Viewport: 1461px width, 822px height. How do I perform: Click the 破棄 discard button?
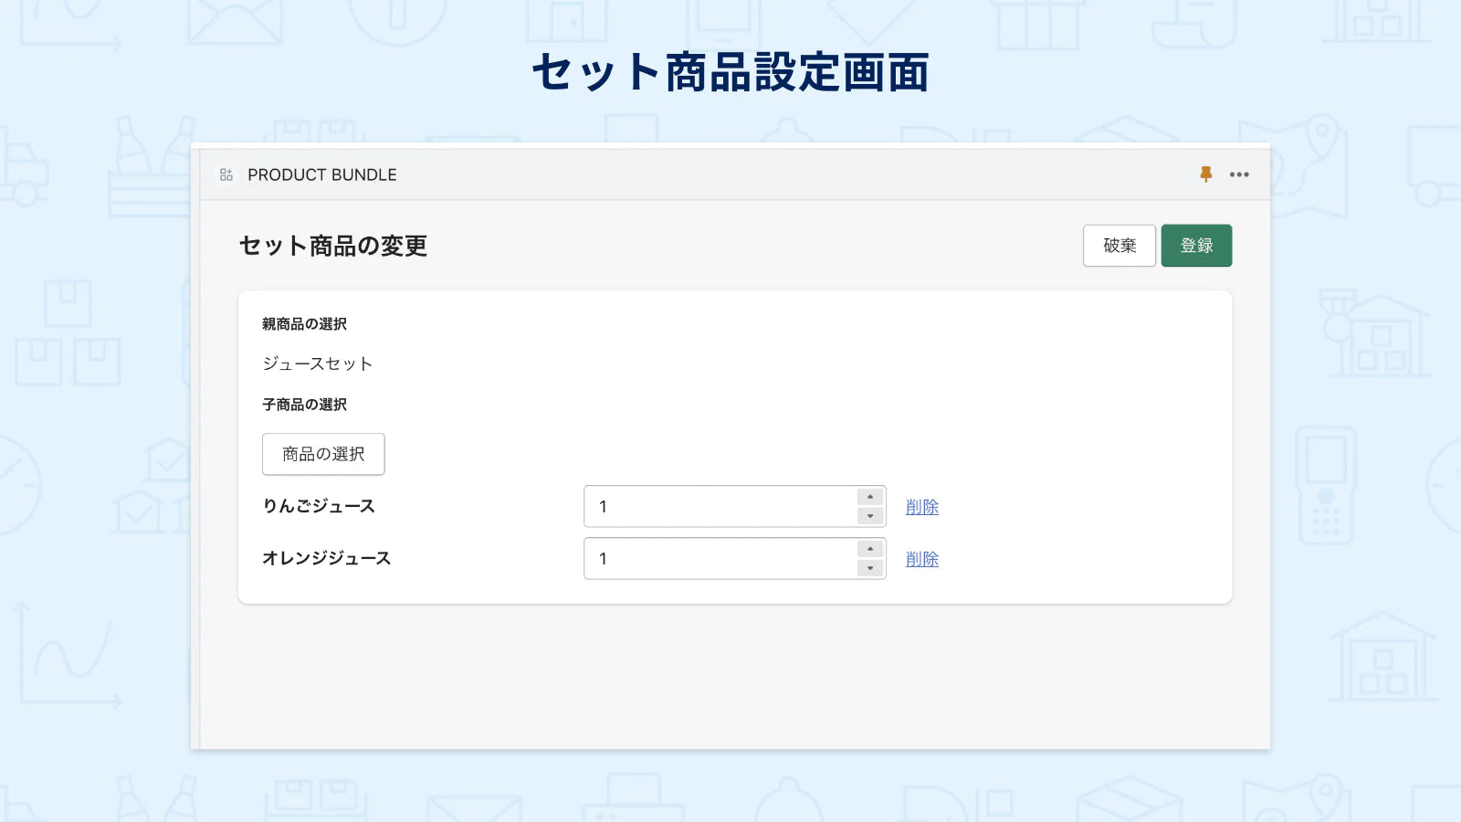[x=1119, y=246]
